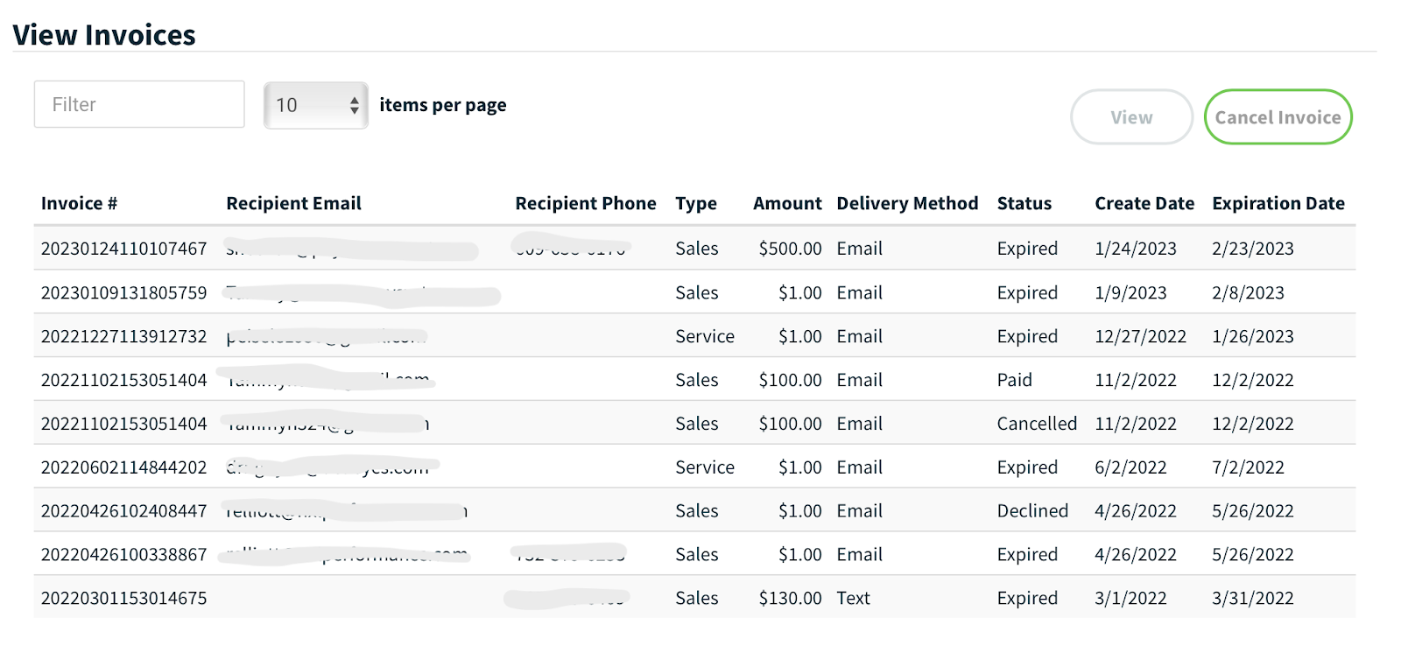
Task: Click the Declined status cell
Action: click(1032, 511)
